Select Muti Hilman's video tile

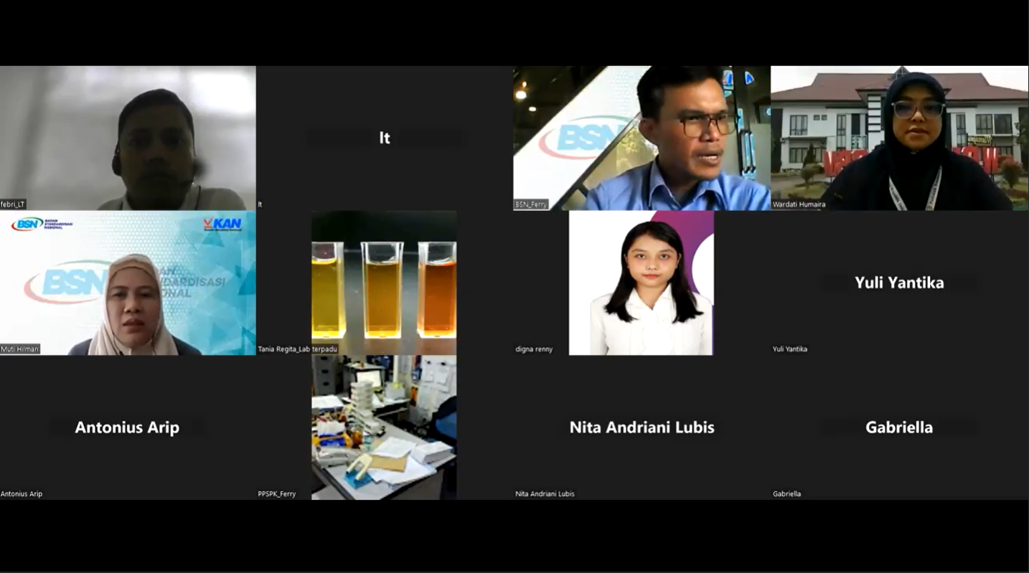128,283
